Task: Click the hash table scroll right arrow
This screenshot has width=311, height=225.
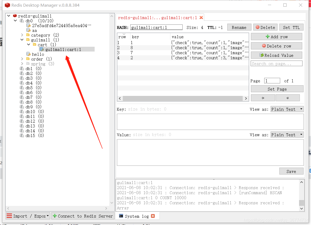Action: (246, 98)
